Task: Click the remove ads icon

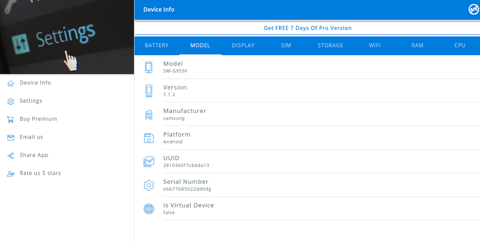Action: tap(473, 9)
